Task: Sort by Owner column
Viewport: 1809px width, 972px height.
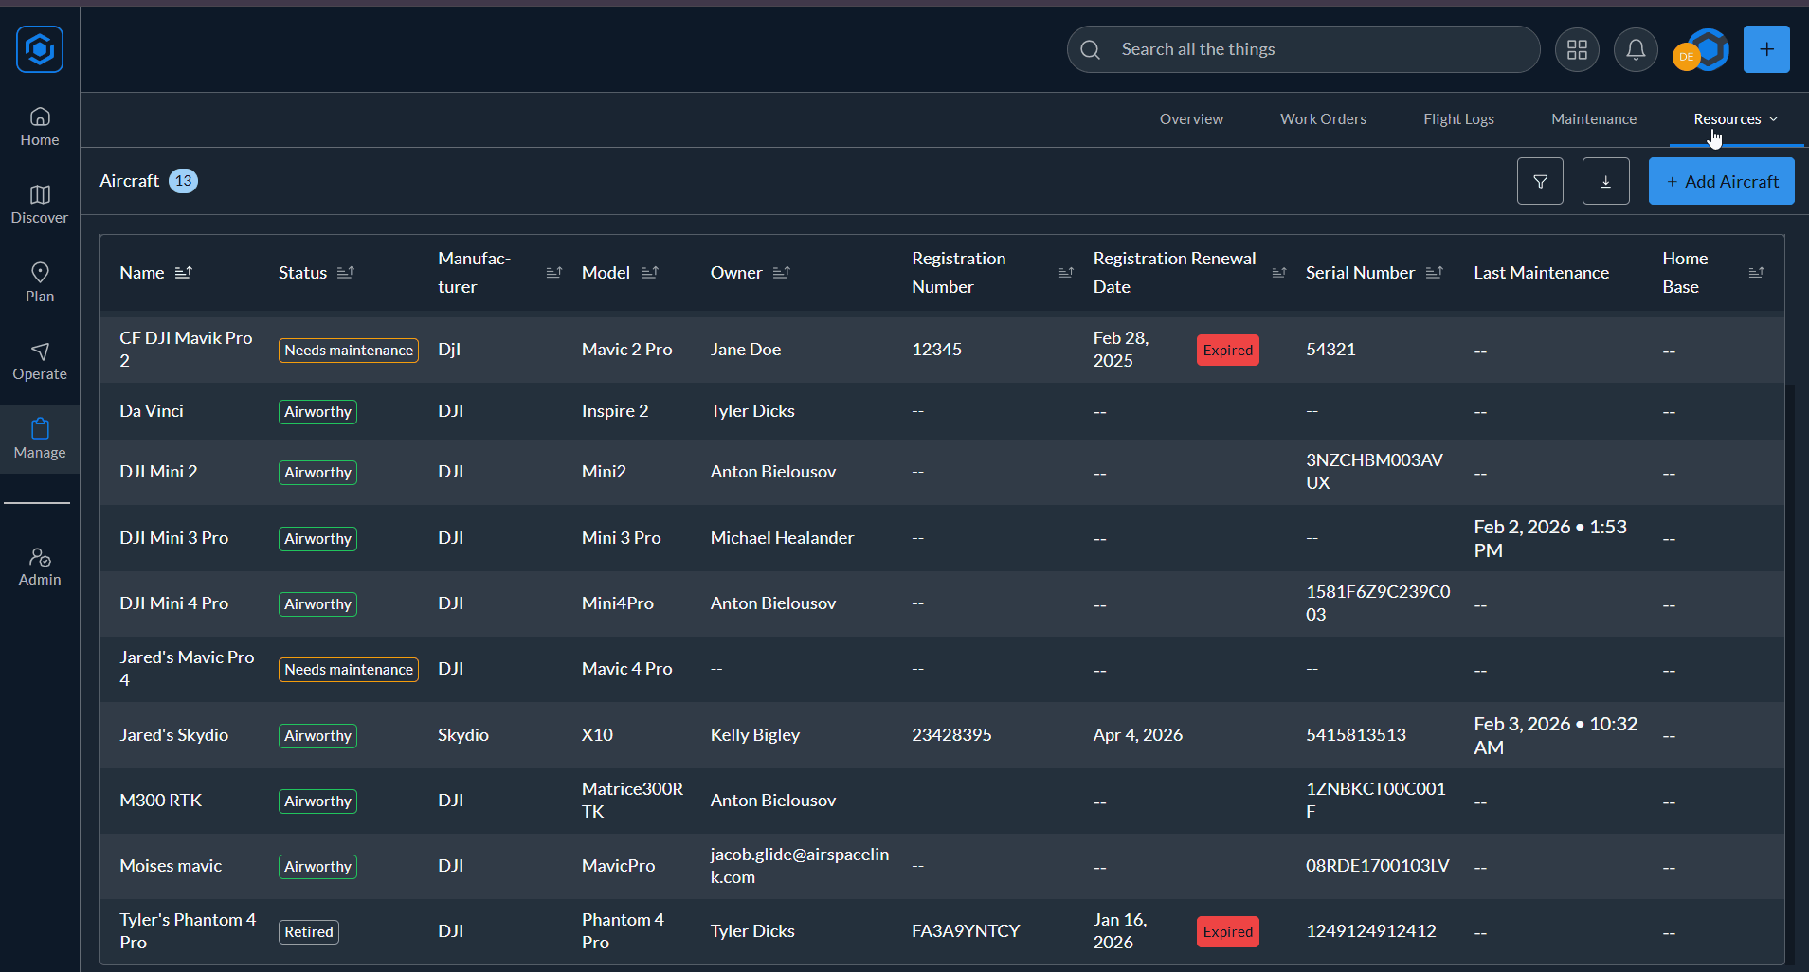Action: click(781, 273)
